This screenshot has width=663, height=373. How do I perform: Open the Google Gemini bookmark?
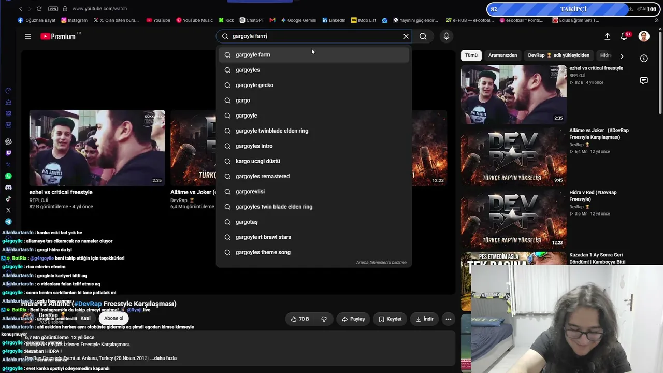coord(299,20)
